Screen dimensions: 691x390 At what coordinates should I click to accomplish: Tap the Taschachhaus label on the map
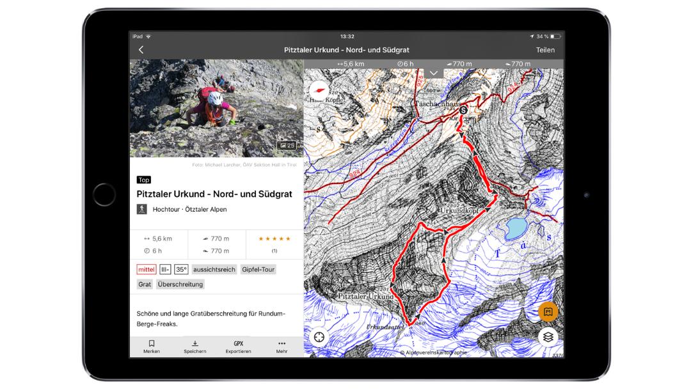[438, 104]
